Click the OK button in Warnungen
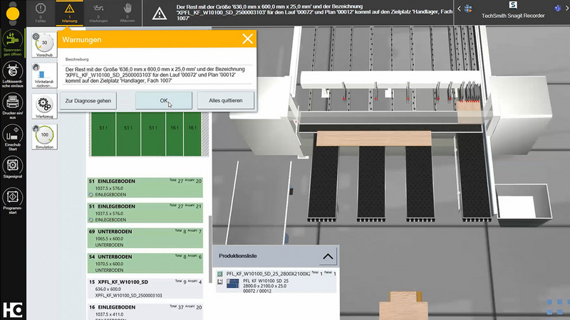Viewport: 570px width, 320px height. click(x=164, y=101)
